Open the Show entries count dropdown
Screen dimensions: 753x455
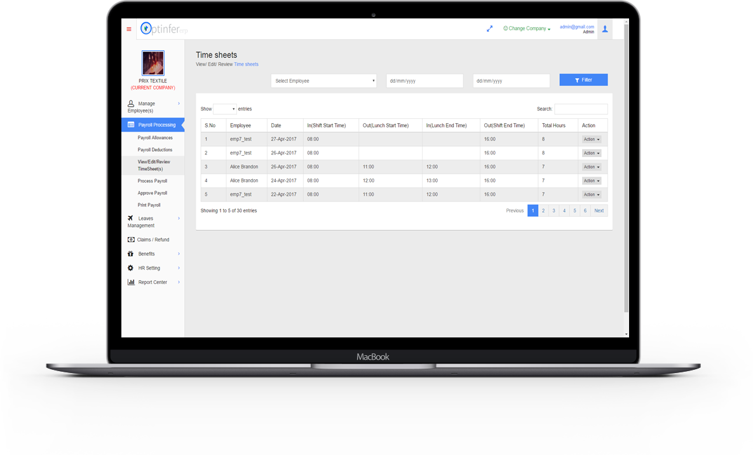click(x=225, y=109)
